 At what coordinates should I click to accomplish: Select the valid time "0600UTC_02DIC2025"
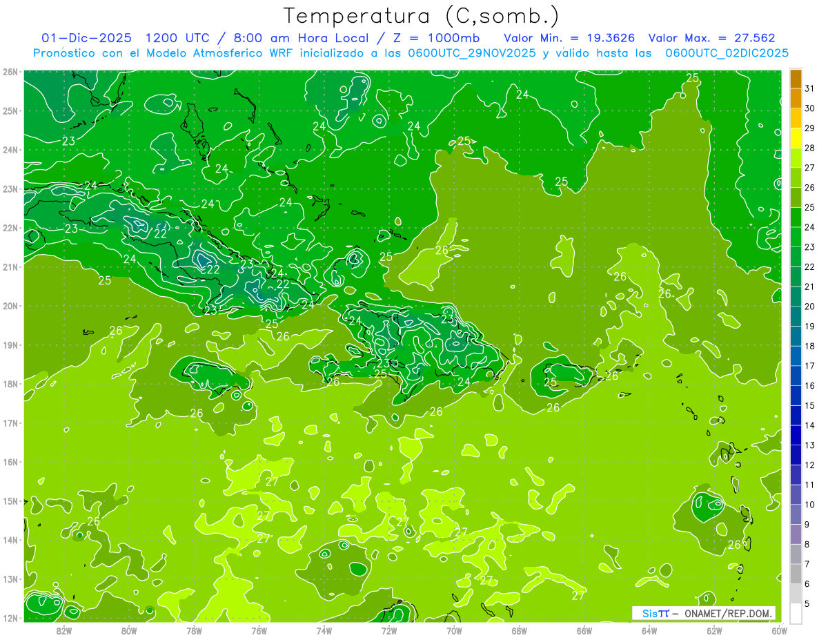(x=727, y=52)
